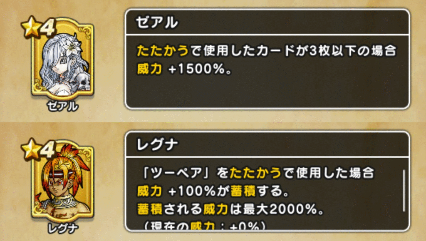Select the レグナ name label under the card
This screenshot has width=426, height=241.
tap(62, 229)
